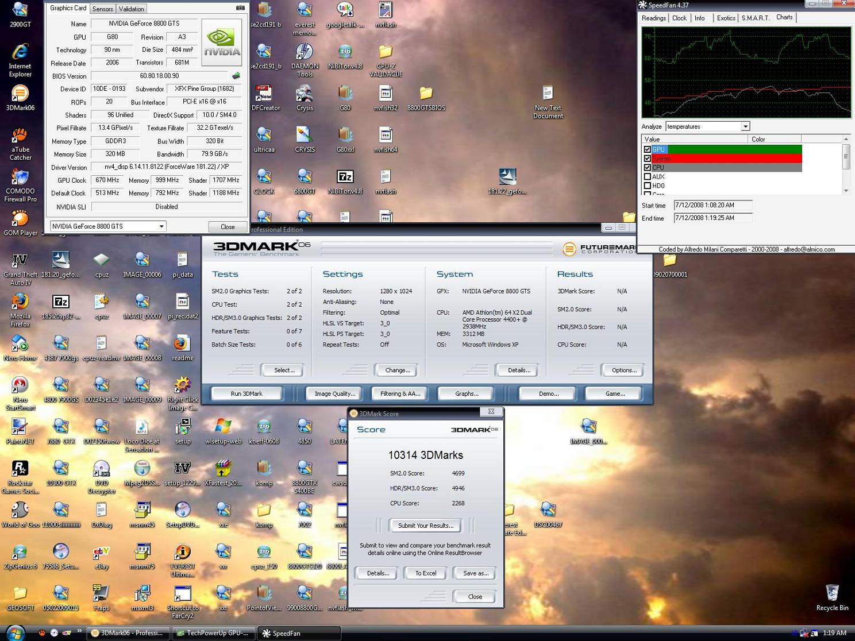This screenshot has height=641, width=855.
Task: Open GPU-Z VALIDACIJE folder
Action: [x=386, y=60]
